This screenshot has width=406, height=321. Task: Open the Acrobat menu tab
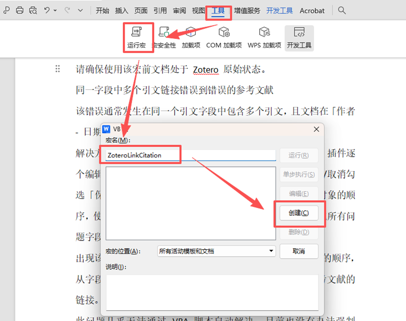tap(312, 10)
